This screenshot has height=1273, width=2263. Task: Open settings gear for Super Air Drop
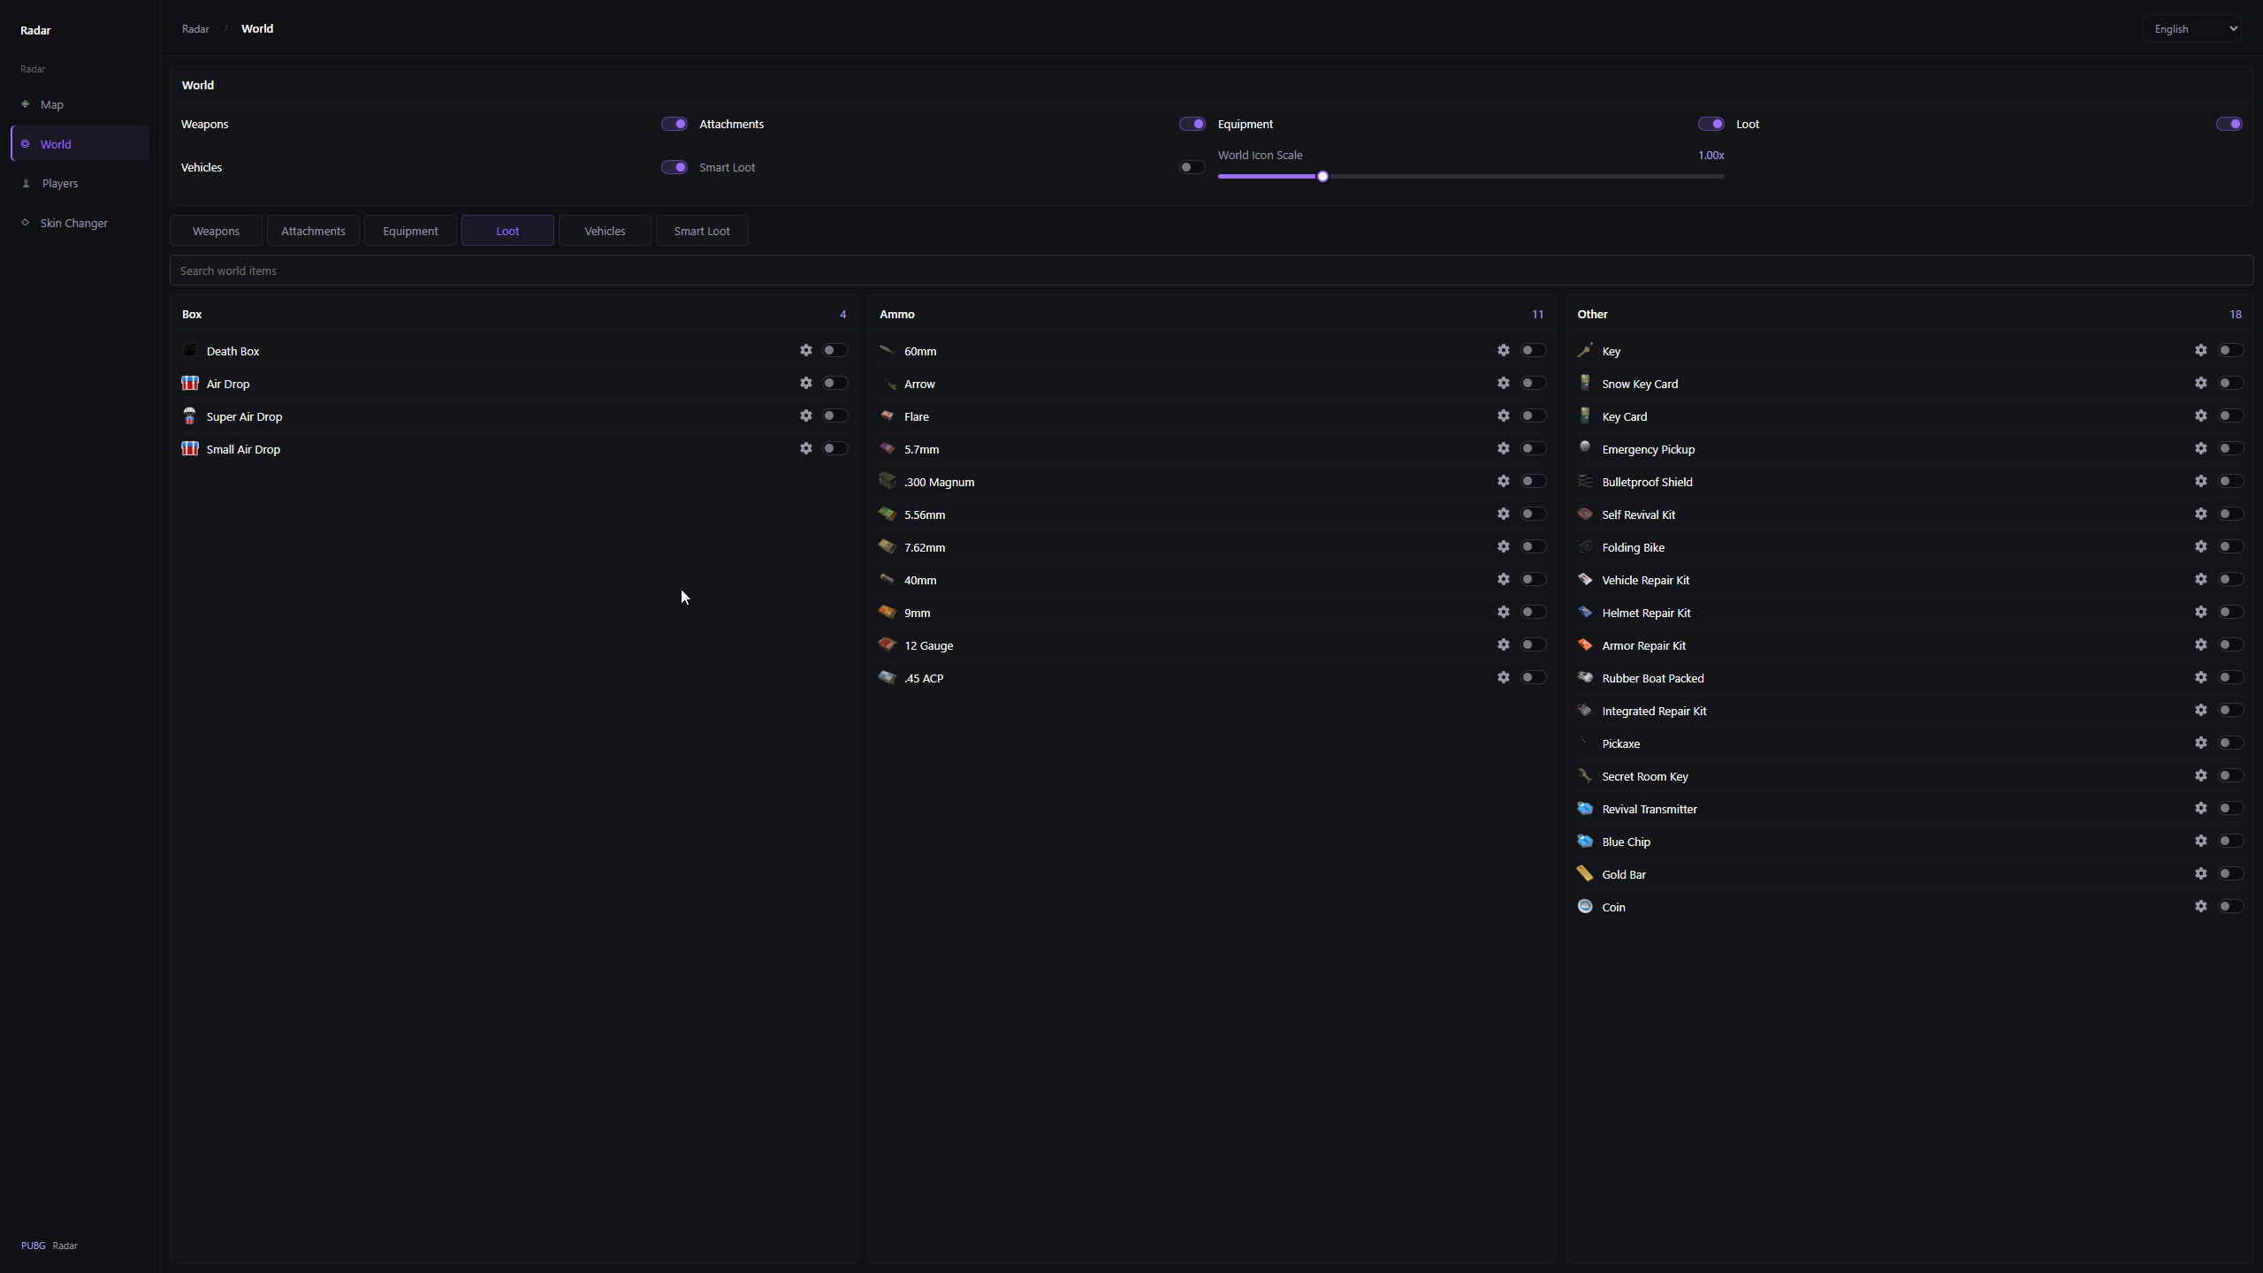(x=805, y=415)
